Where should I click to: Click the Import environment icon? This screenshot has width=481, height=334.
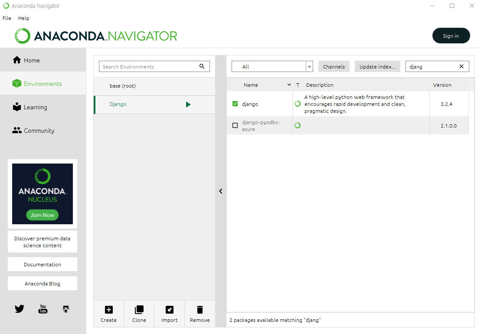tap(169, 310)
